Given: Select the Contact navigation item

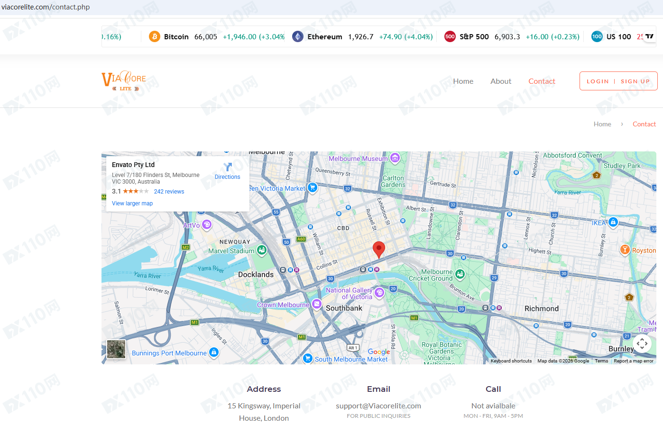Looking at the screenshot, I should 542,81.
